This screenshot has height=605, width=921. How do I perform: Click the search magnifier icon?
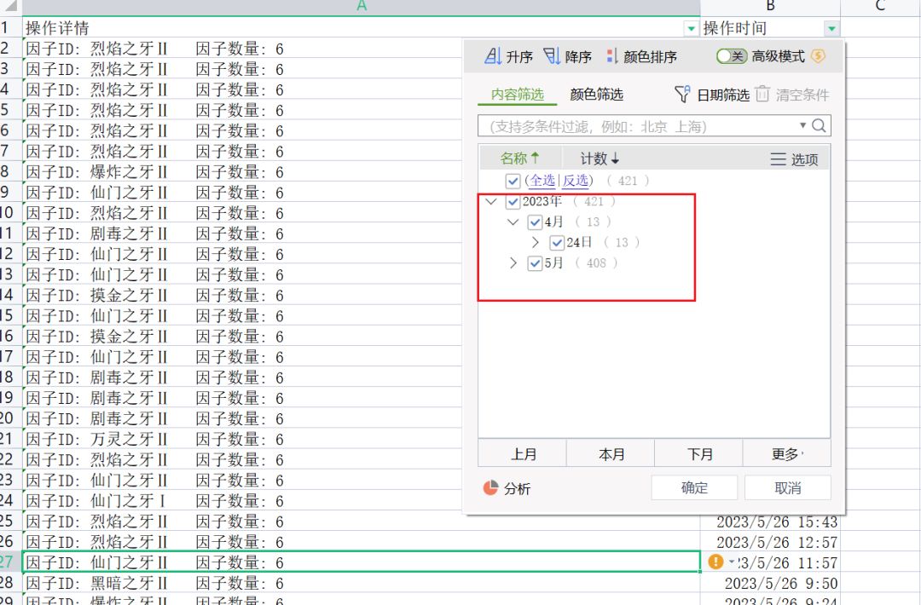tap(819, 125)
